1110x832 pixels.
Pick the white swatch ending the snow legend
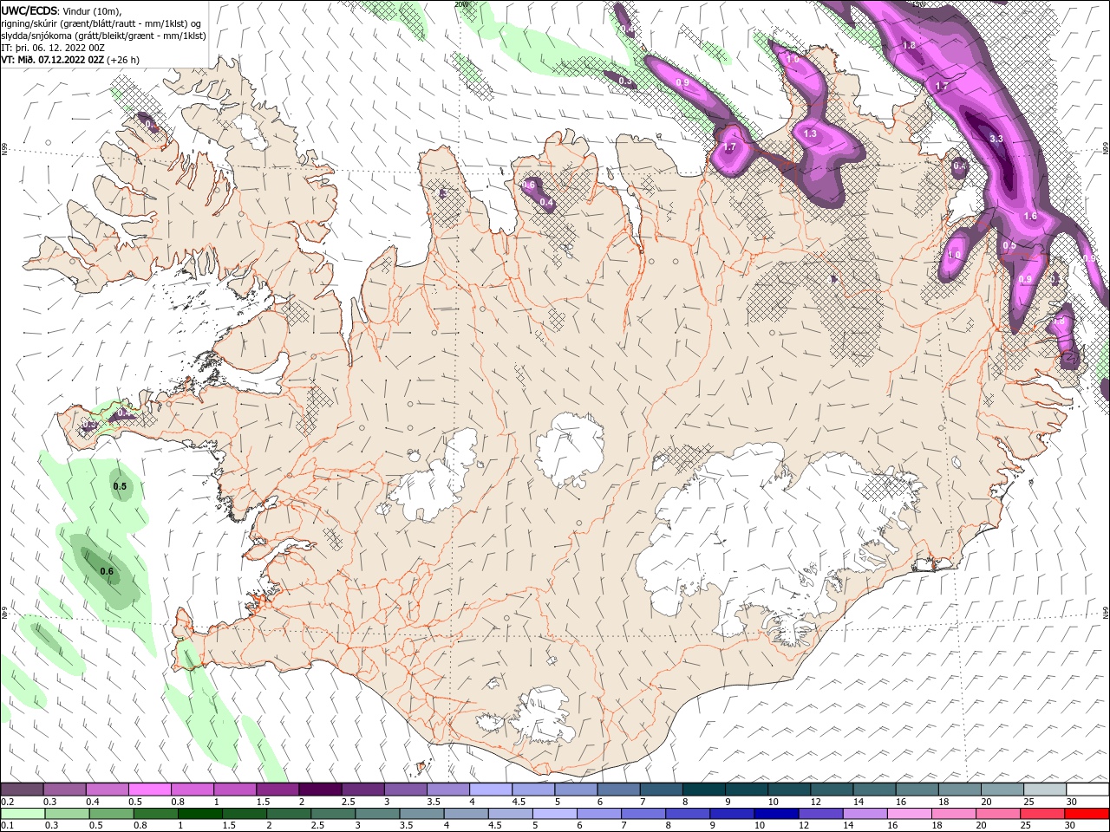point(1086,790)
